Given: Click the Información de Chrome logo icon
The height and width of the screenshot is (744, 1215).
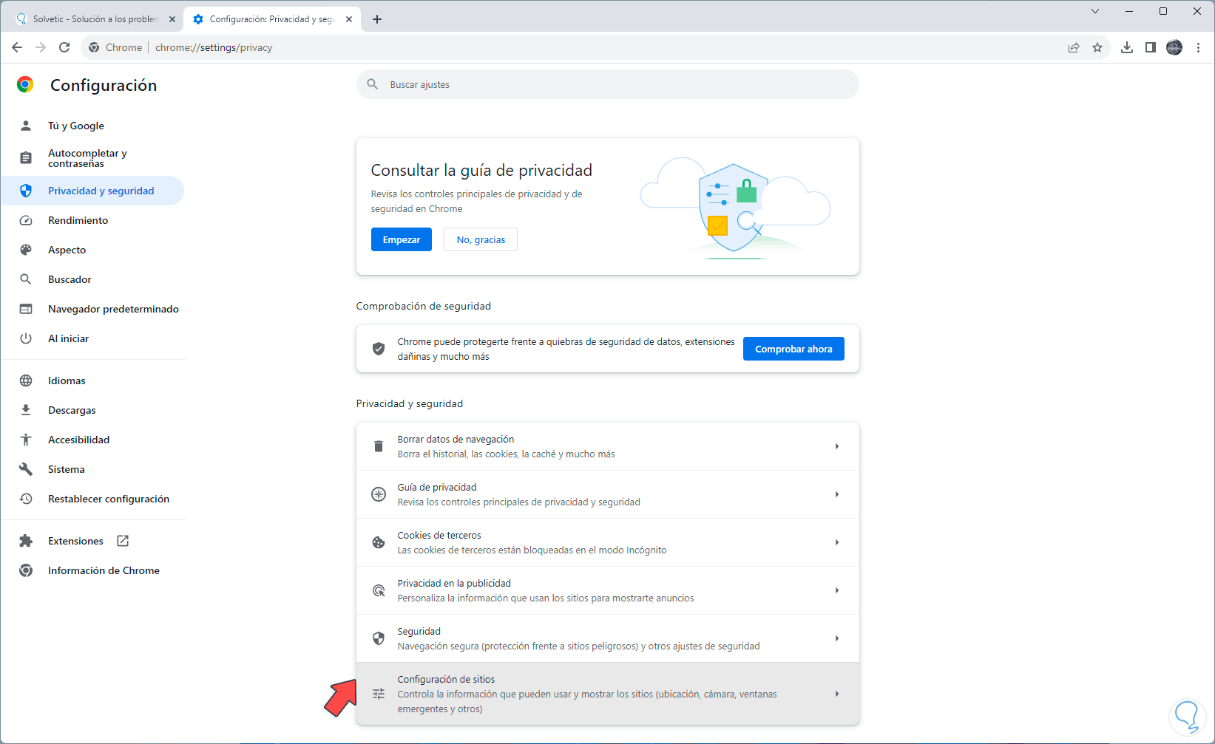Looking at the screenshot, I should (x=26, y=570).
